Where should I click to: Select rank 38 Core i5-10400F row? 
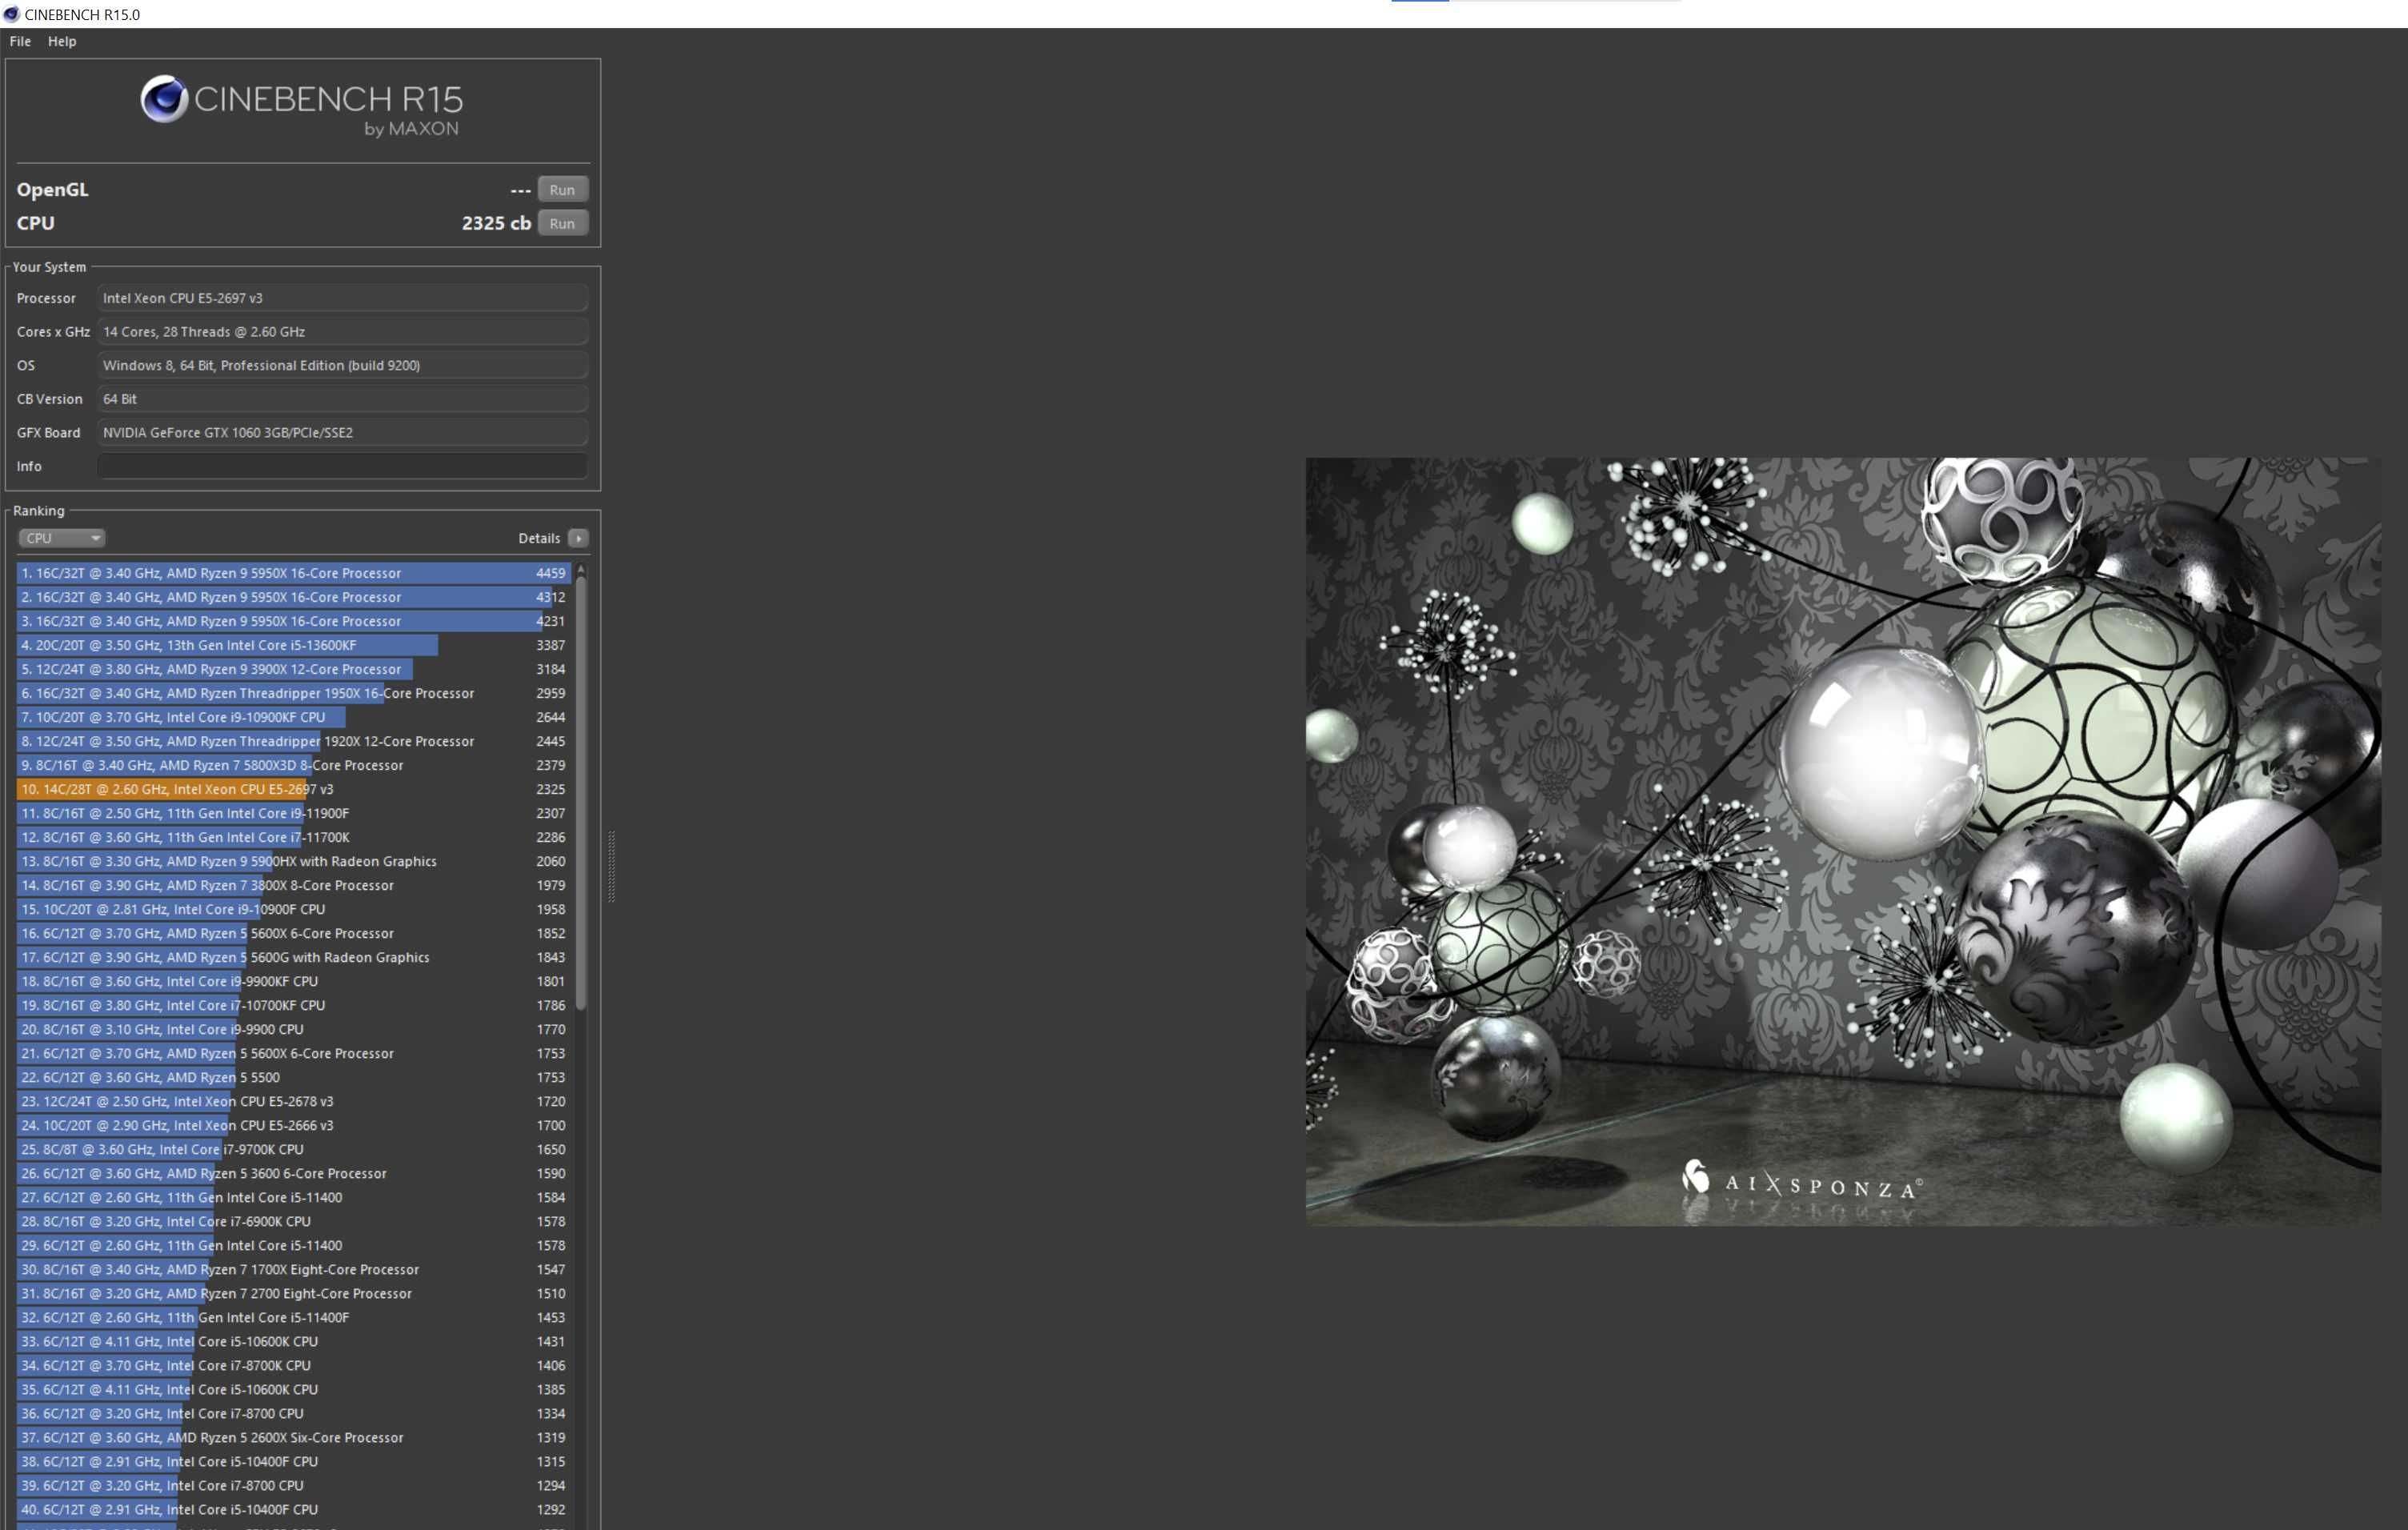294,1461
